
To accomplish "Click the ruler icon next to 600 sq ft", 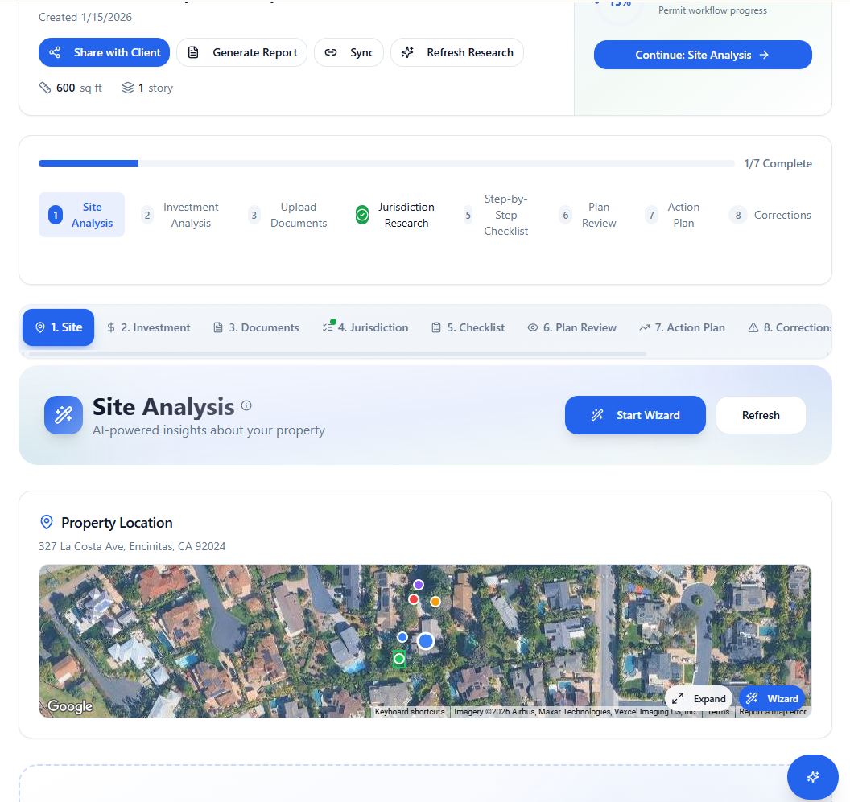I will coord(45,87).
